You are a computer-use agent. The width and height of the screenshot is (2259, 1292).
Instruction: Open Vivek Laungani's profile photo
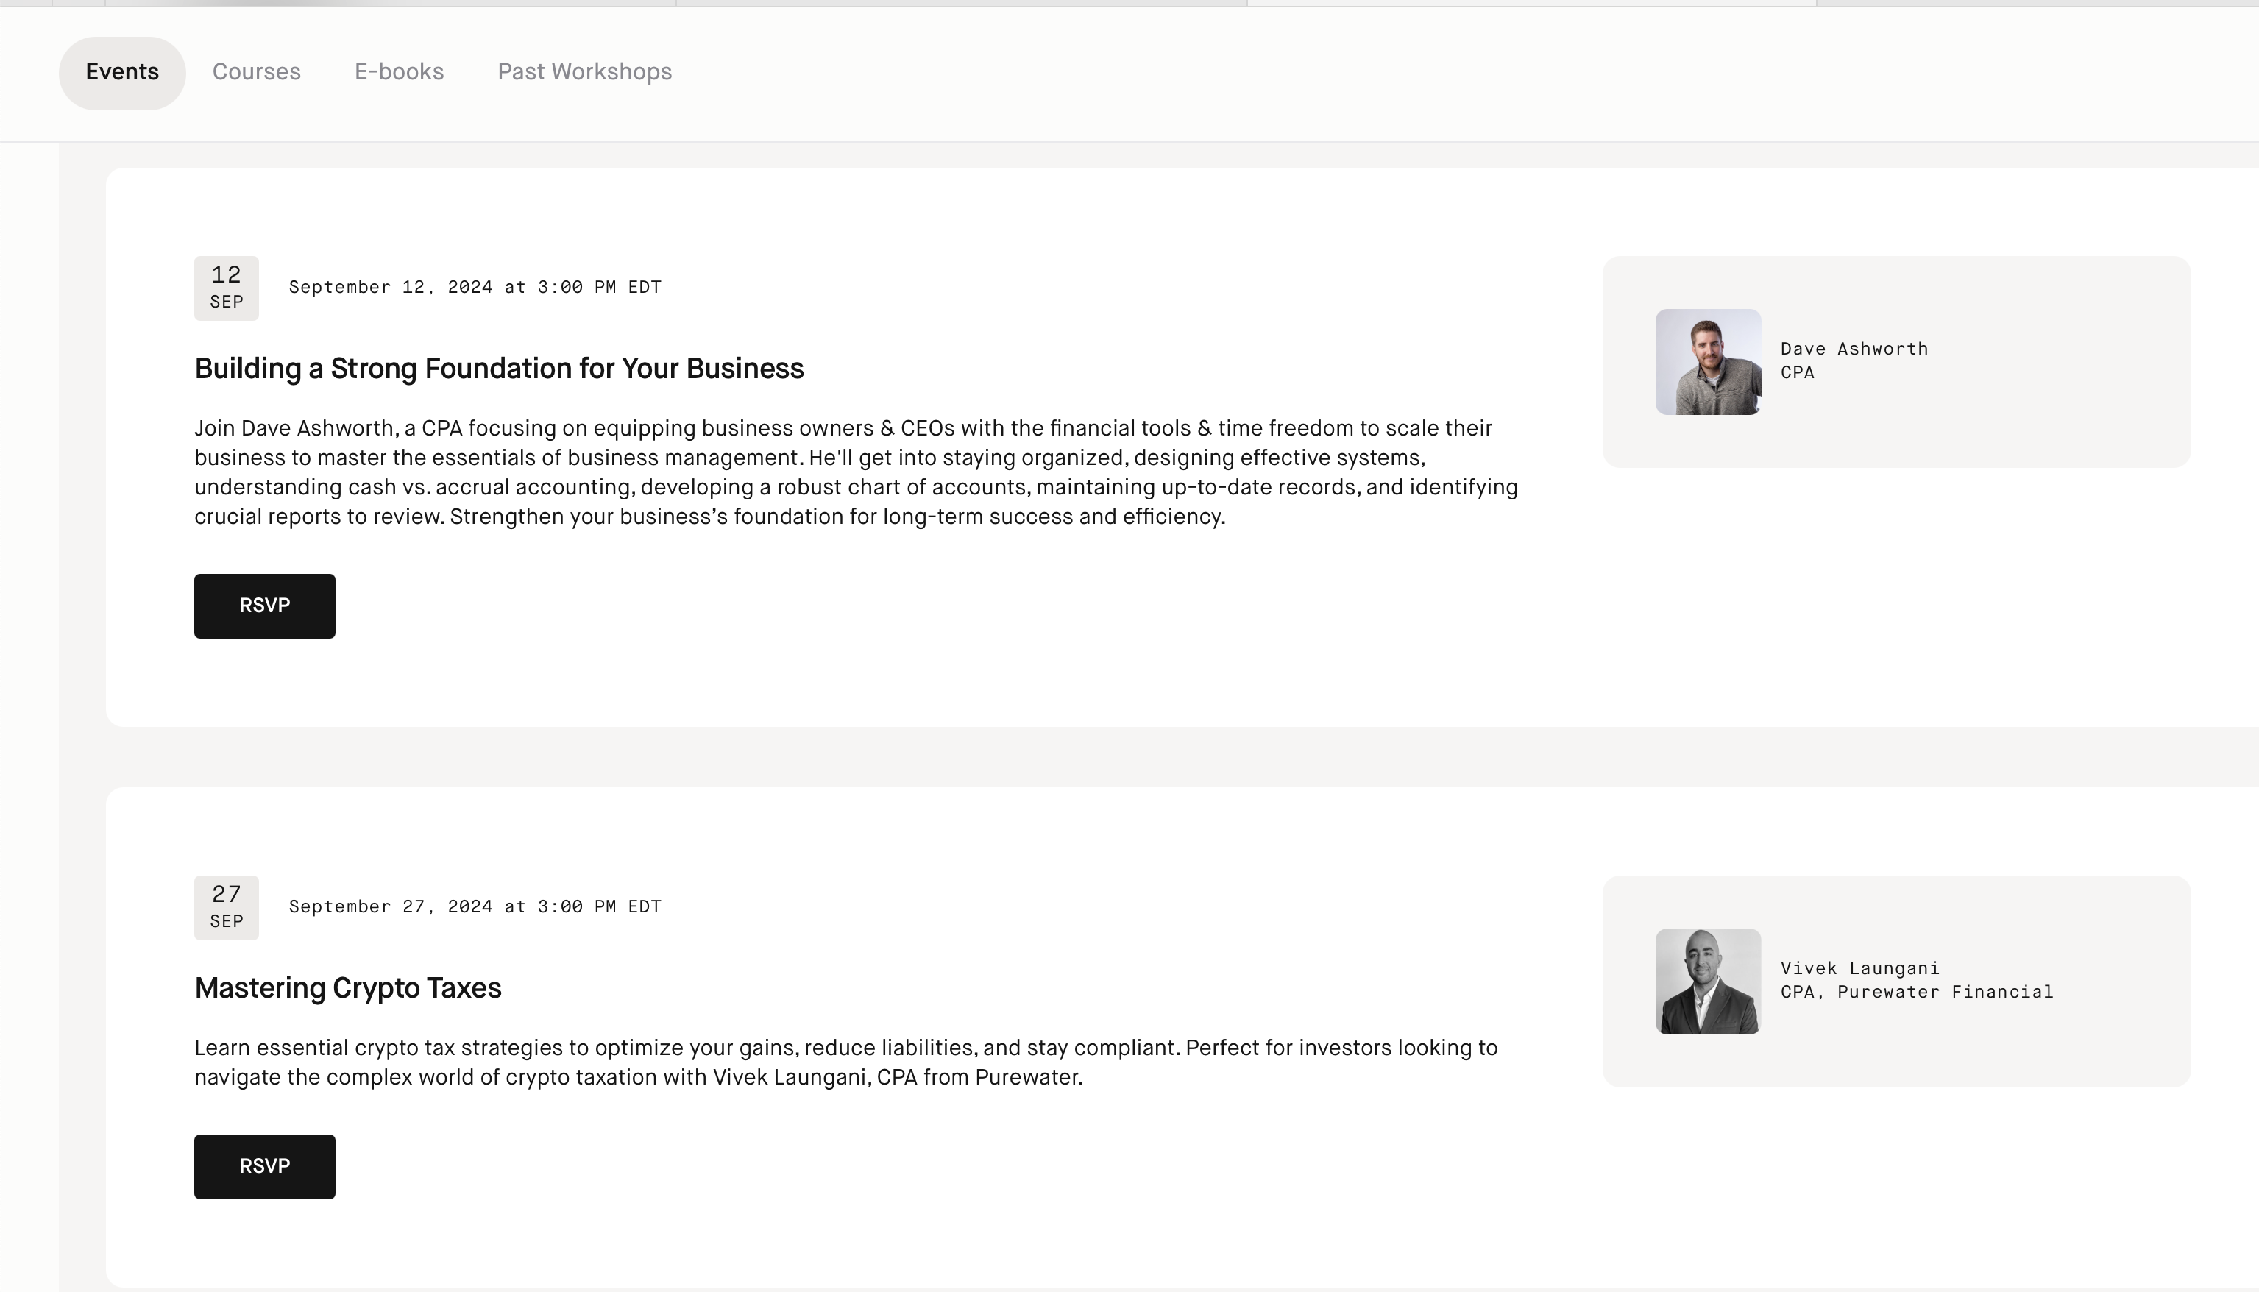1707,981
